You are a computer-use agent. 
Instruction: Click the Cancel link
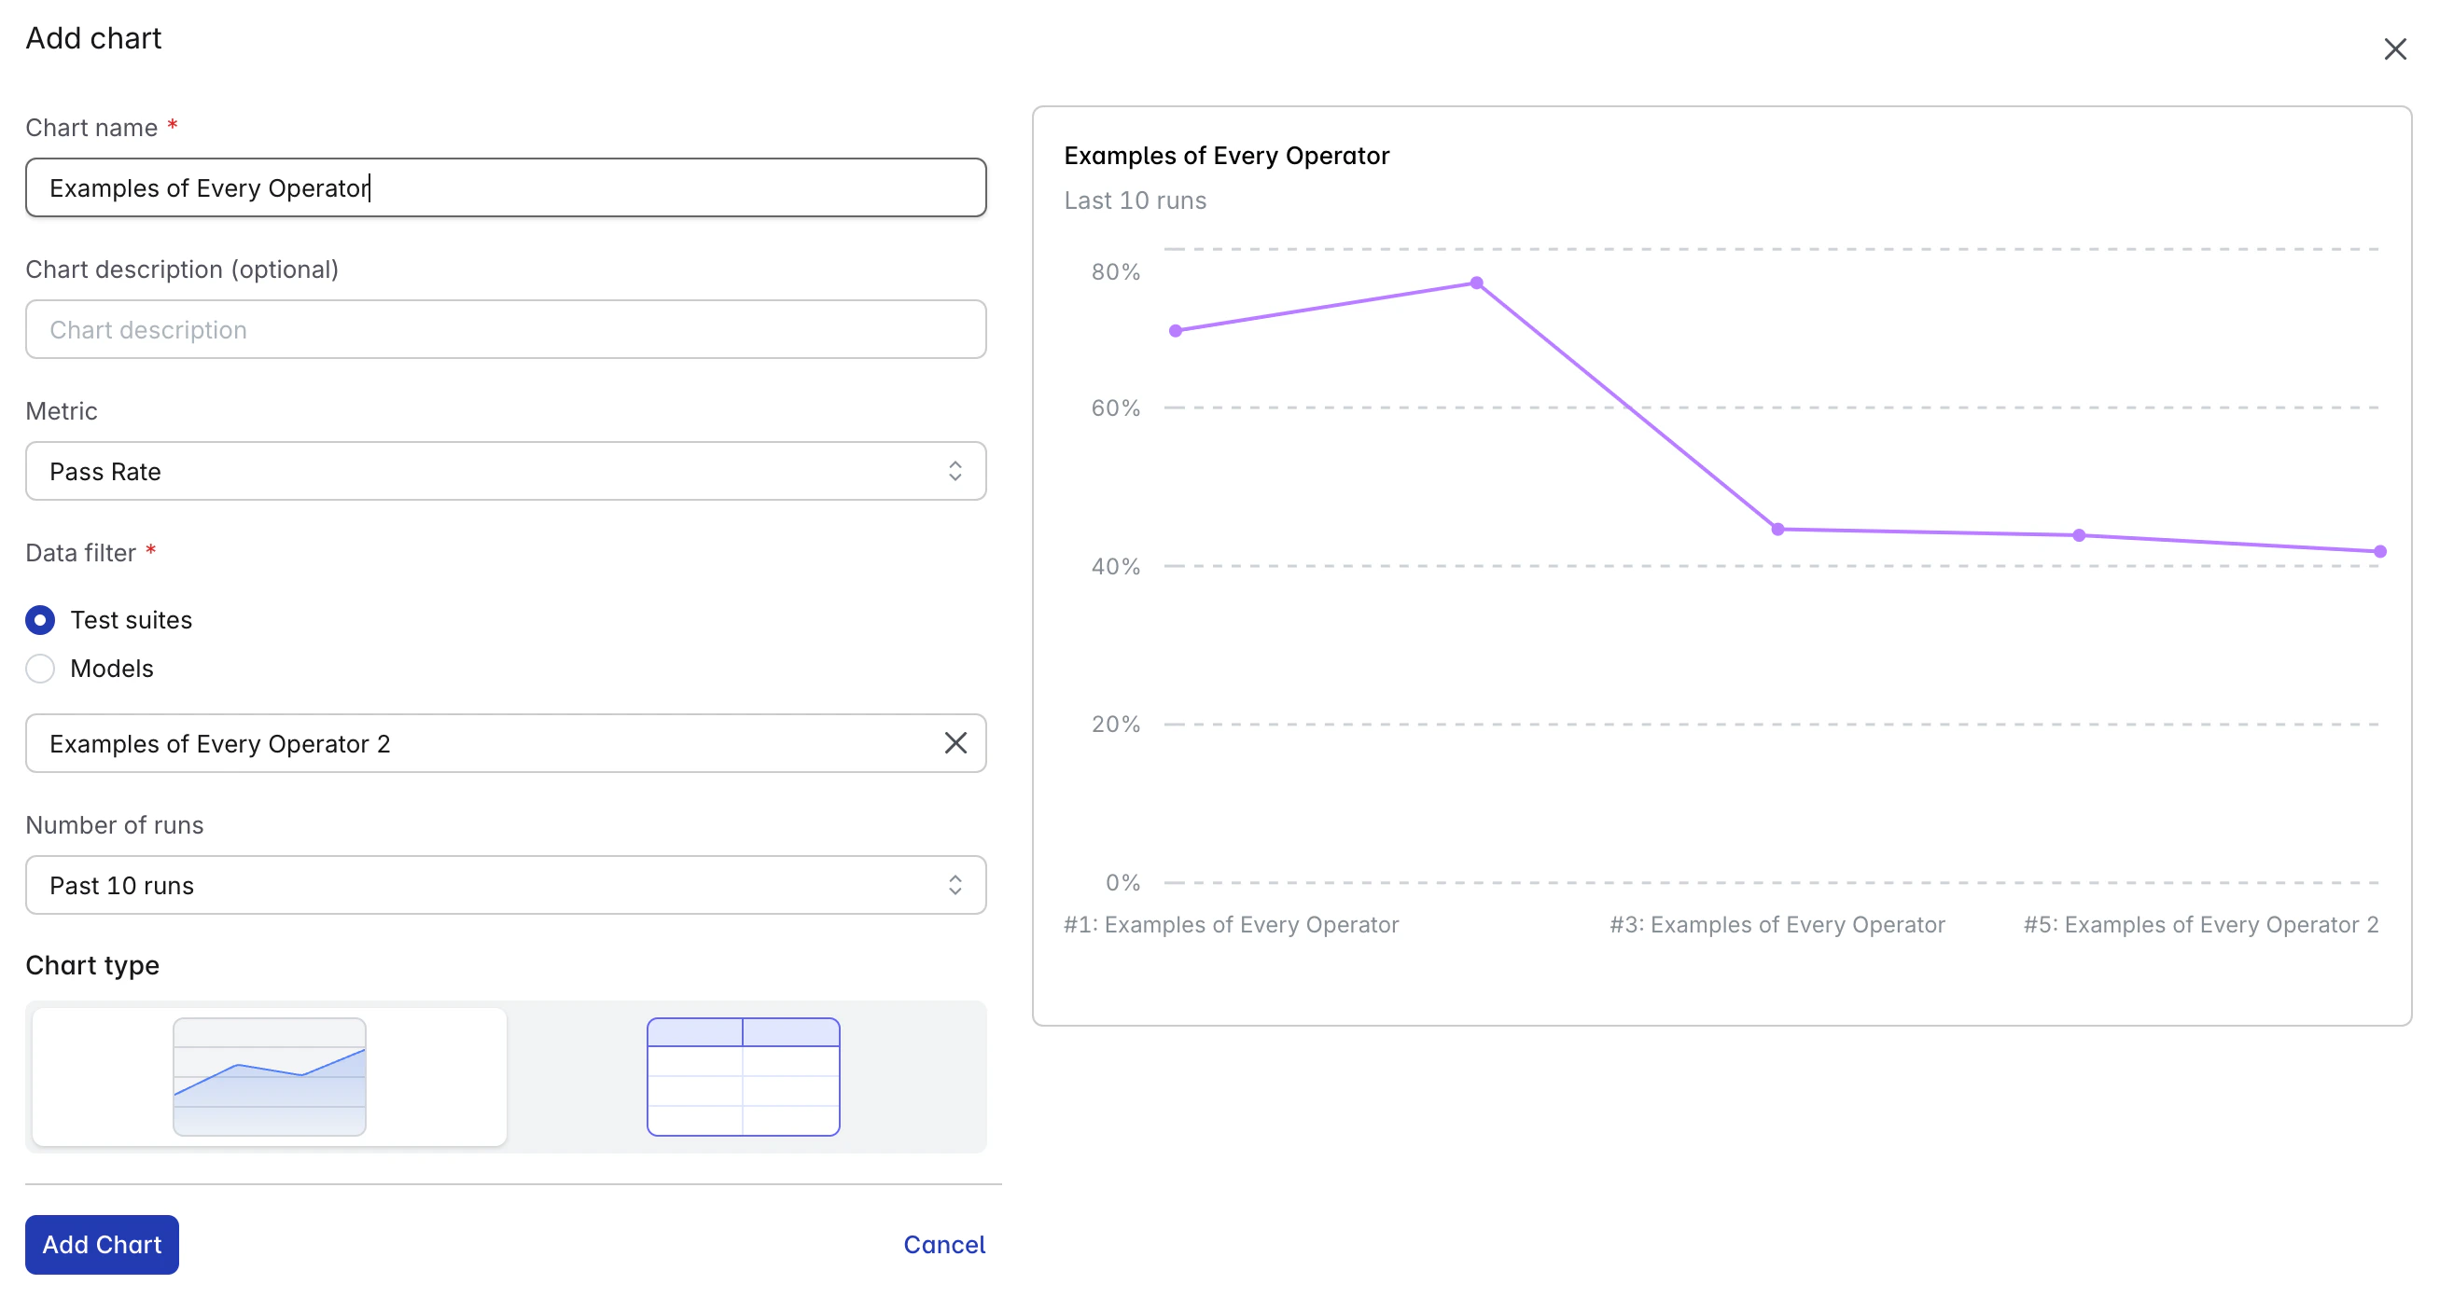943,1244
